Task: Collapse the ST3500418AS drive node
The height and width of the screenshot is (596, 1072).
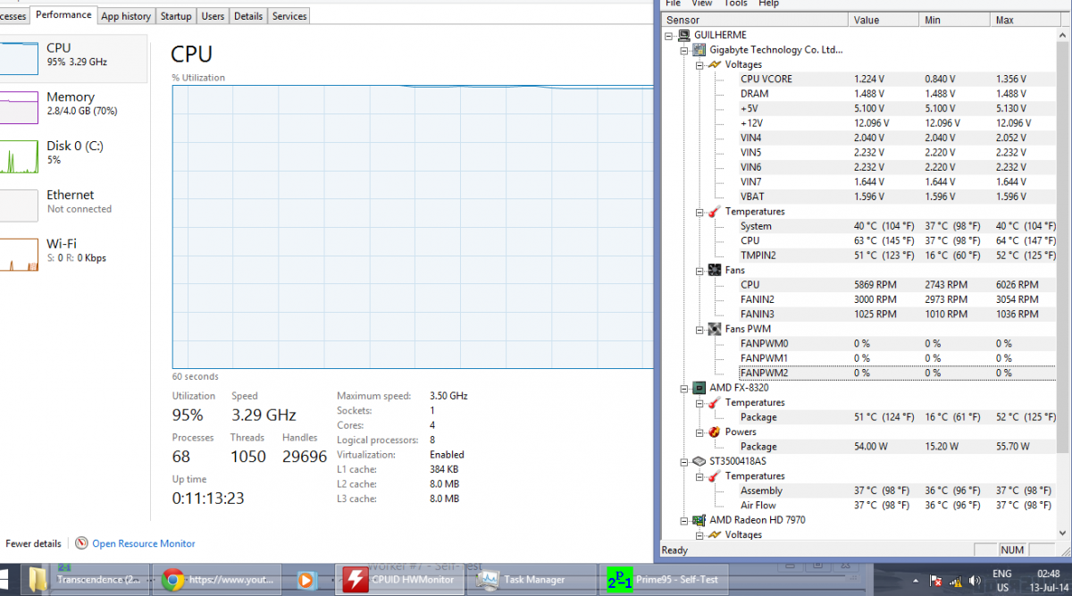Action: coord(685,462)
